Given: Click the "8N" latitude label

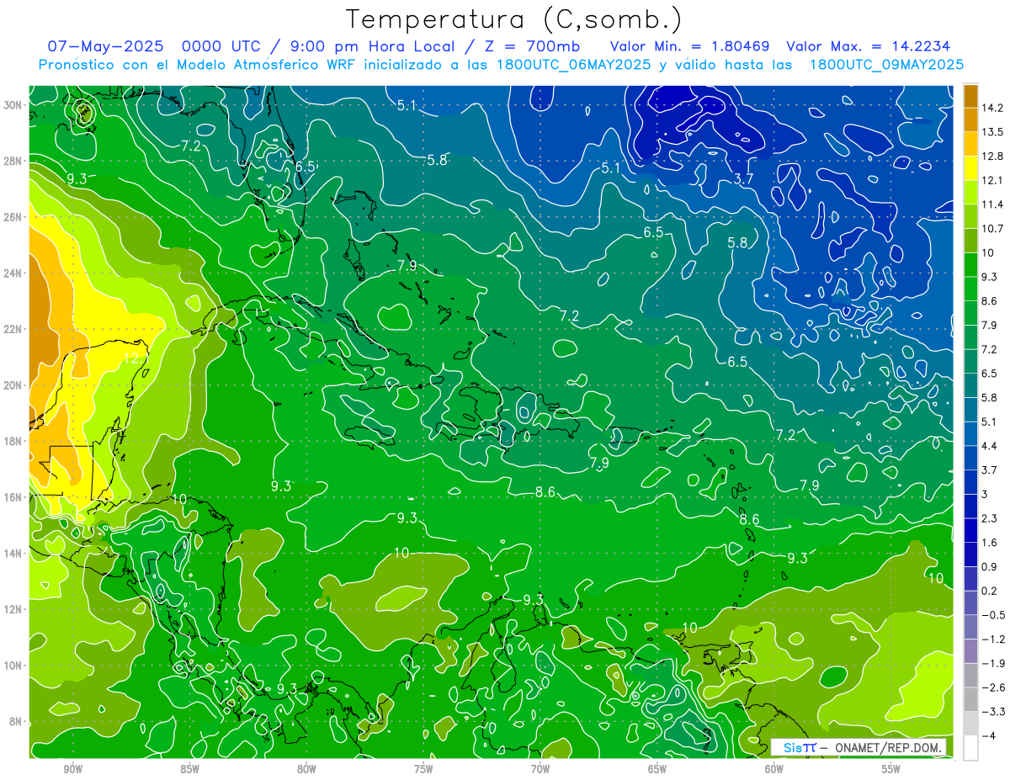Looking at the screenshot, I should 16,721.
